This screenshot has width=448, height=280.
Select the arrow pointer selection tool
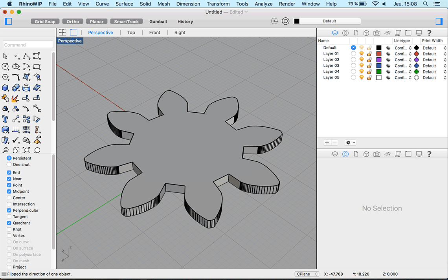(x=5, y=56)
